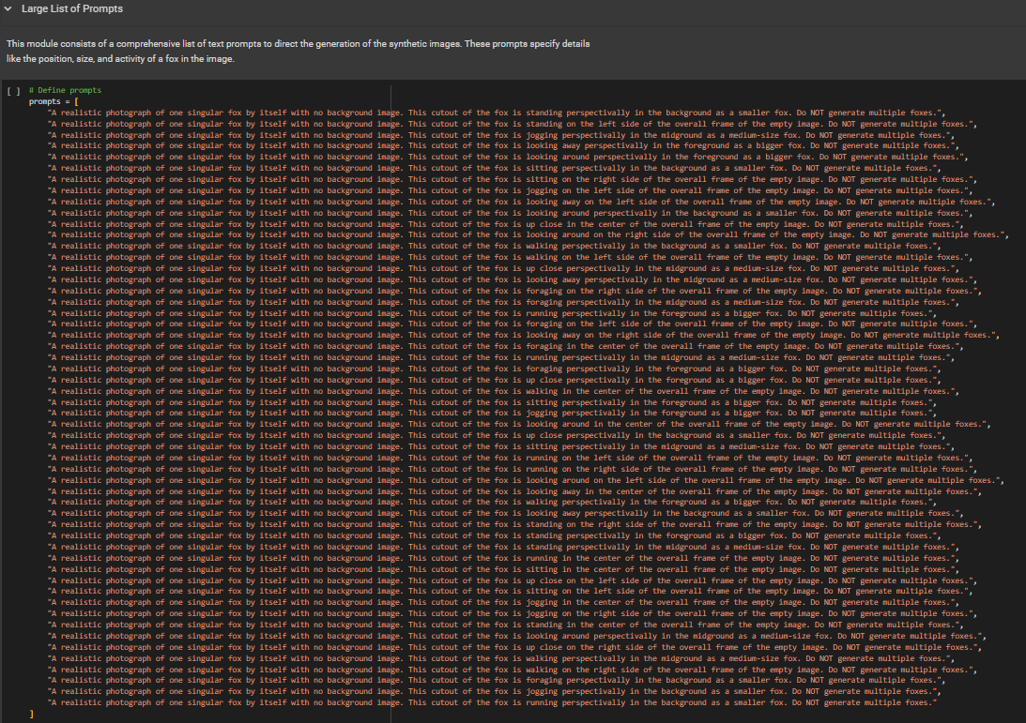Select prompt 'looking away in the center'
This screenshot has height=723, width=1026.
click(x=514, y=491)
